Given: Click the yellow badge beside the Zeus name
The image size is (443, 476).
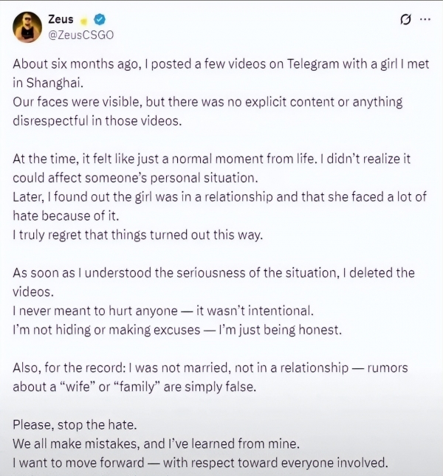Looking at the screenshot, I should (x=84, y=21).
